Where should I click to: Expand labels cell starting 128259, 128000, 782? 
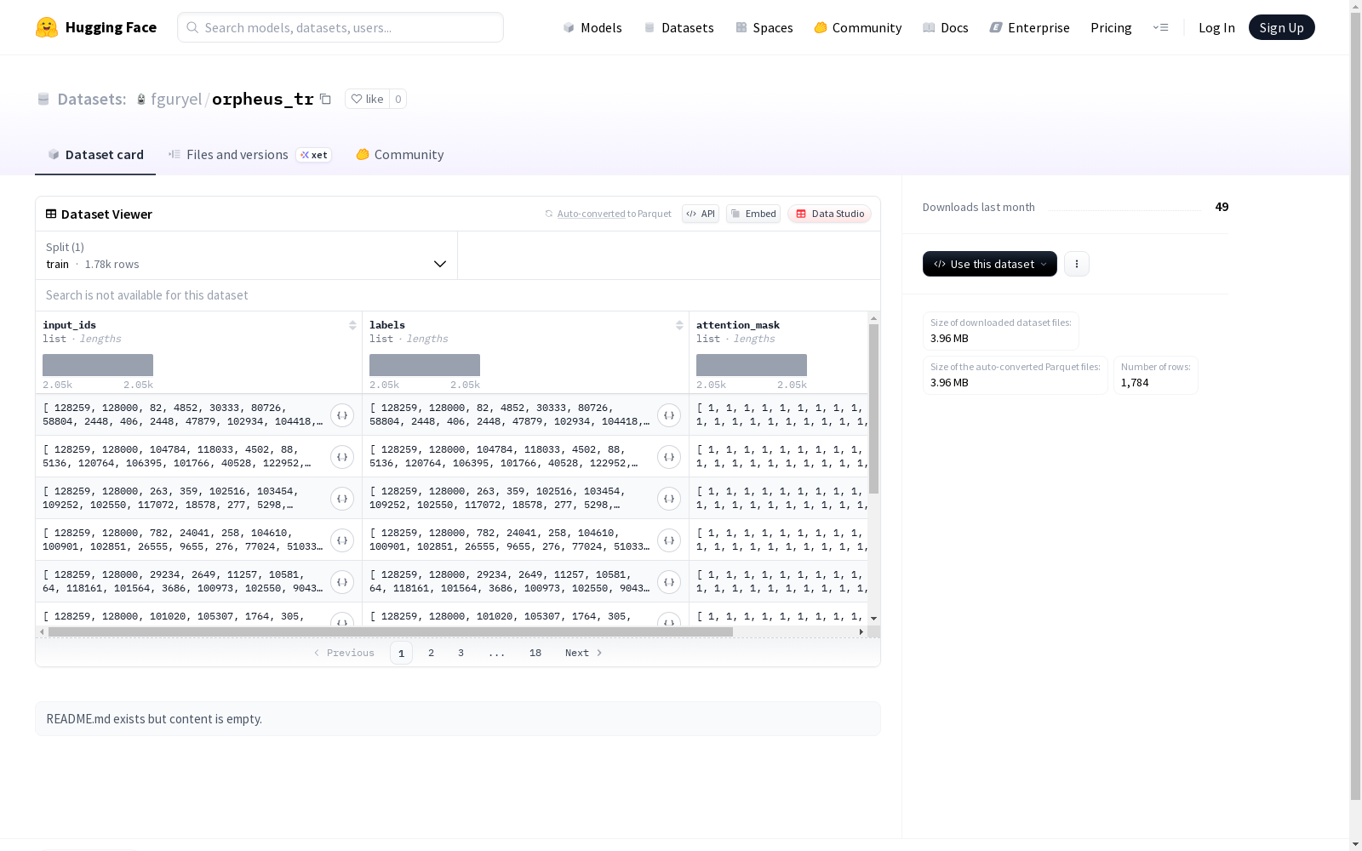coord(669,540)
